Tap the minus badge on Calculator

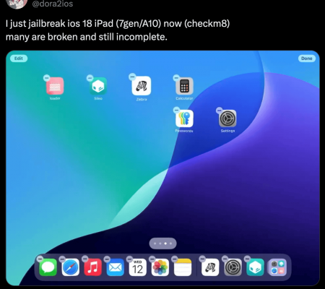click(176, 78)
